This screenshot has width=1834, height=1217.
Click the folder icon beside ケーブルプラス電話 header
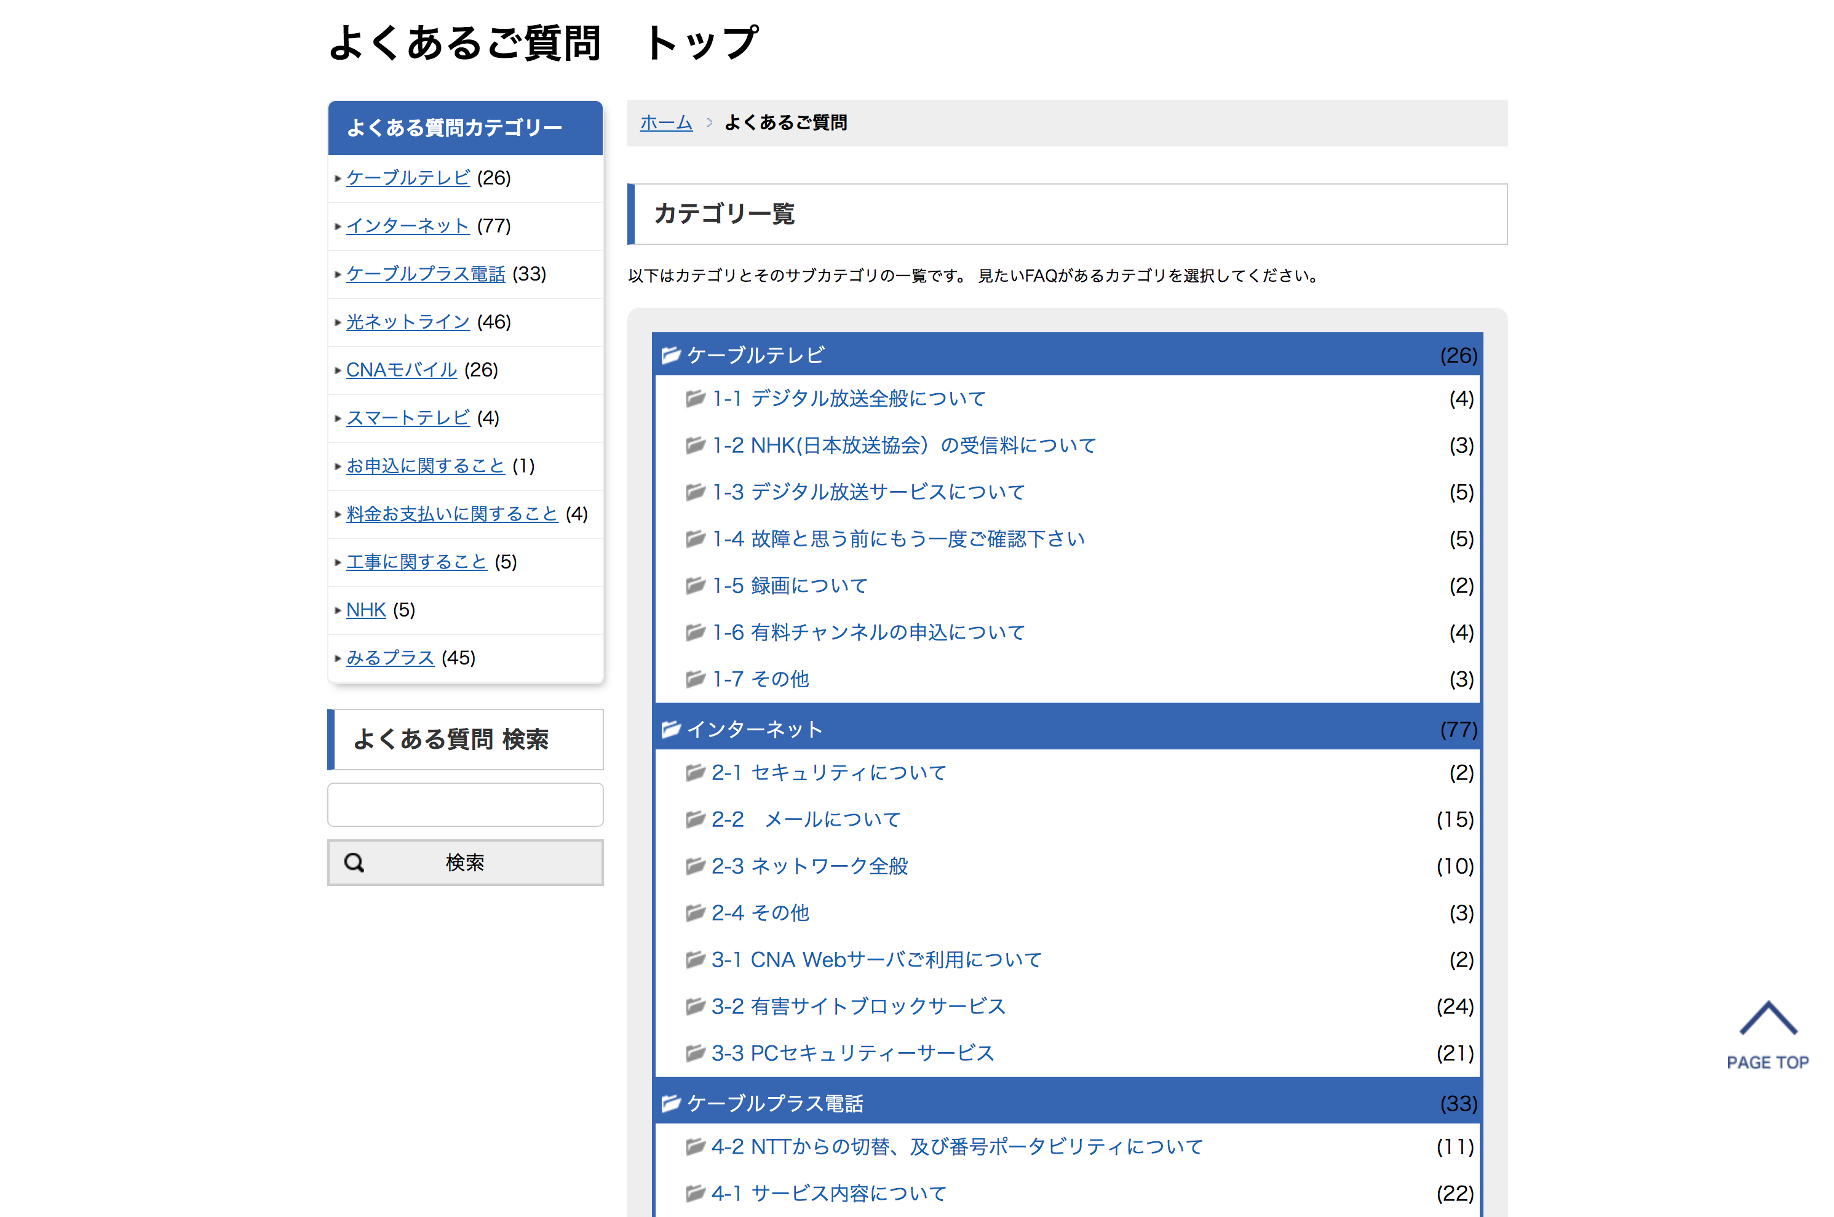click(x=670, y=1103)
